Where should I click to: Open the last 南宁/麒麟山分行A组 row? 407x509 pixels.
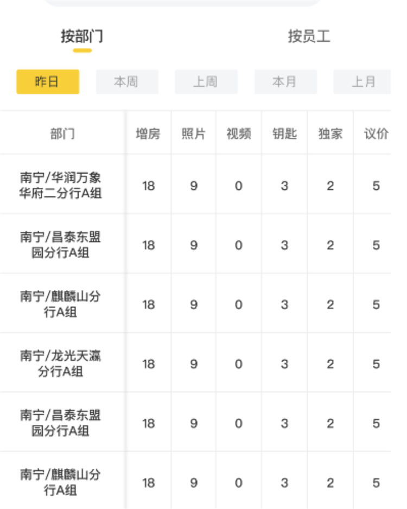[x=61, y=482]
